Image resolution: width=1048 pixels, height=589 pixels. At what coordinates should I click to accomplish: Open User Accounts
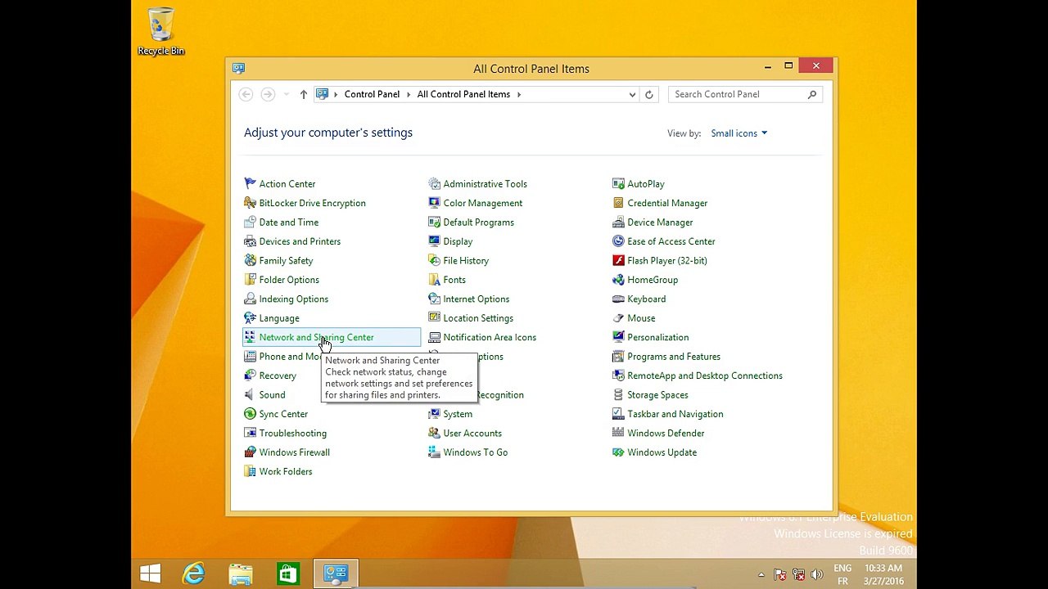[x=472, y=433]
